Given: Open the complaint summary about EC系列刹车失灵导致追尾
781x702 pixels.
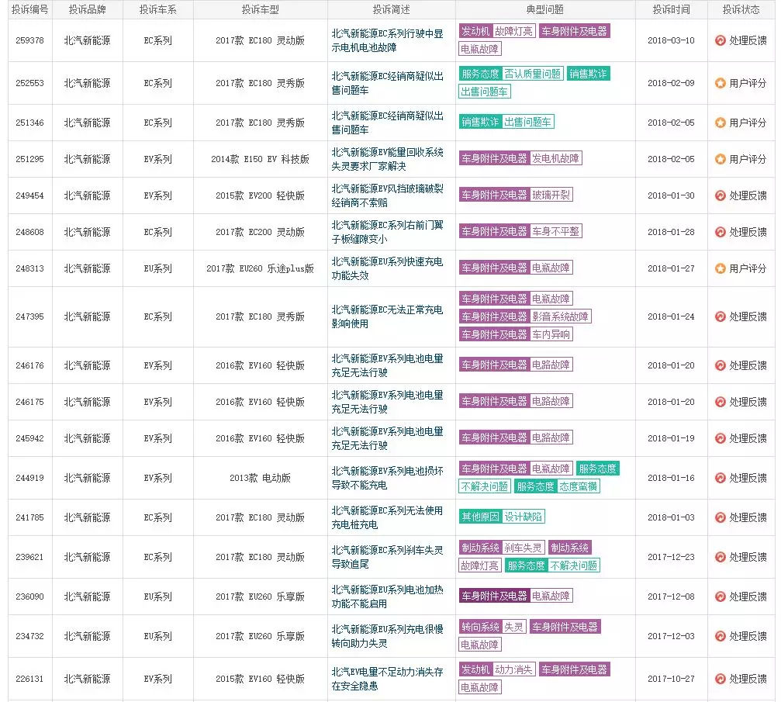Looking at the screenshot, I should tap(387, 557).
